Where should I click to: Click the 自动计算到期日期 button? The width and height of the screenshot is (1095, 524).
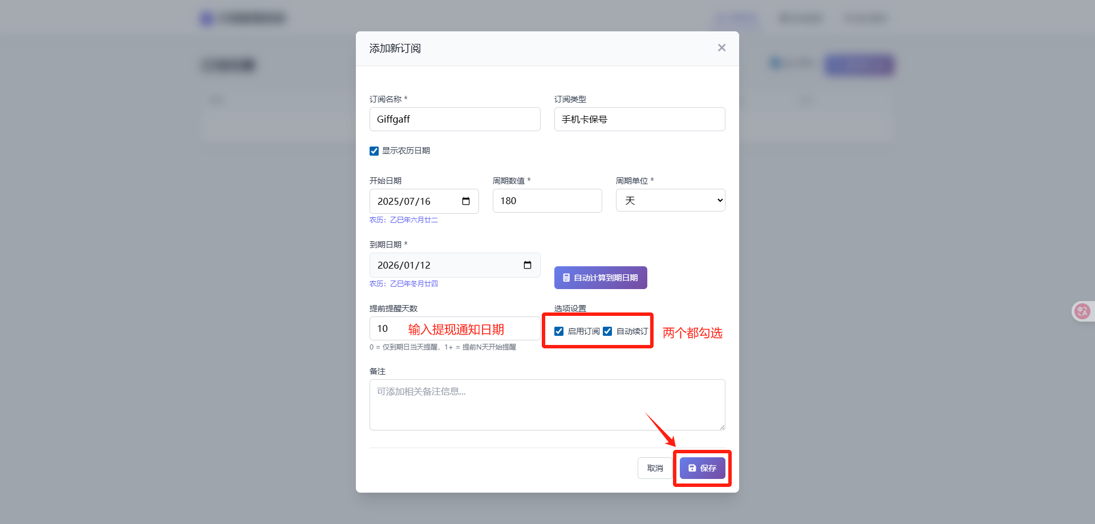tap(601, 278)
